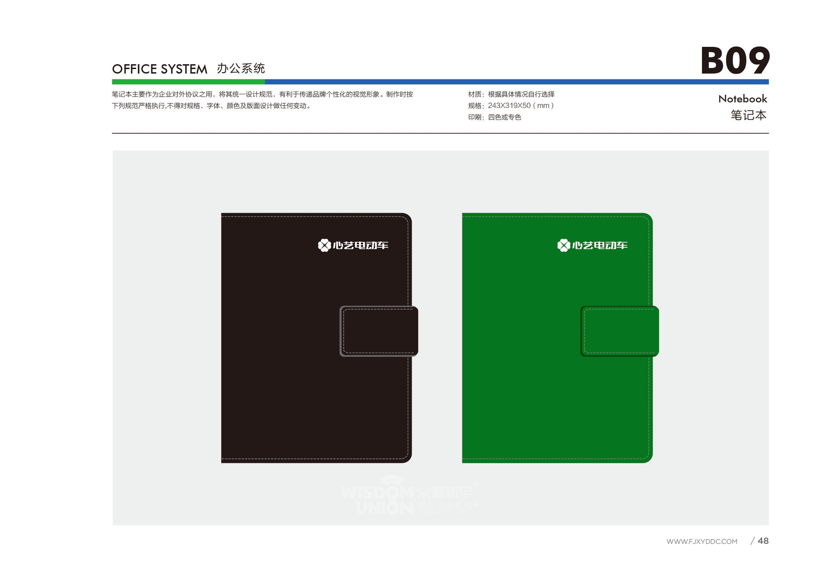Screen dimensions: 820x574
Task: Click the '材质：根据具体情况自行选择' line
Action: [x=511, y=94]
